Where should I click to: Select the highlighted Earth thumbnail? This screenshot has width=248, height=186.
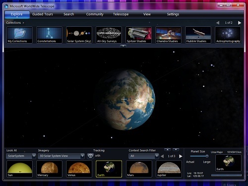click(109, 169)
